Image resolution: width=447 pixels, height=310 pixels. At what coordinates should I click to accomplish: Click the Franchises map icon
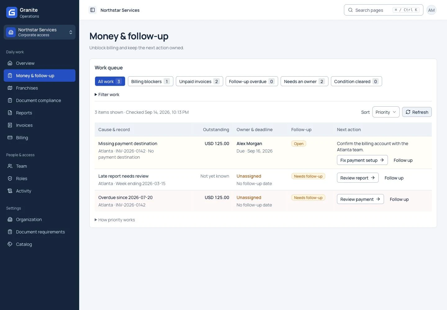[10, 88]
